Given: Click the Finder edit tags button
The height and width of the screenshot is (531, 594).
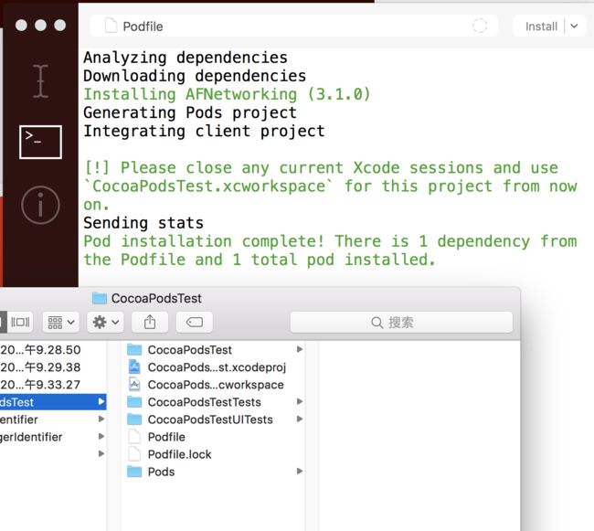Looking at the screenshot, I should pyautogui.click(x=195, y=322).
